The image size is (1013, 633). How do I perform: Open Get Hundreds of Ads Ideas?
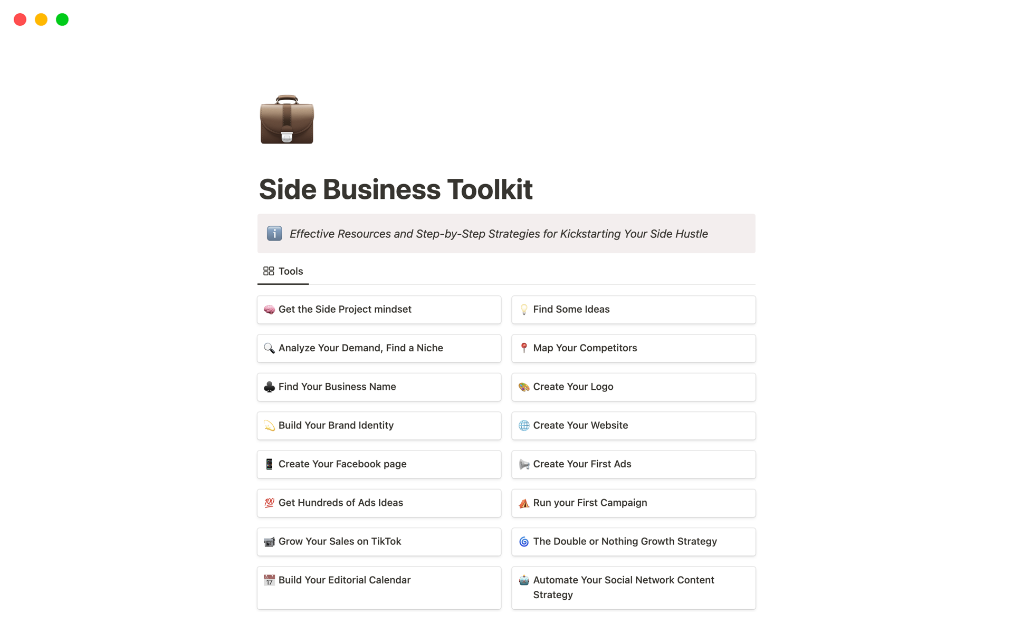[x=379, y=503]
